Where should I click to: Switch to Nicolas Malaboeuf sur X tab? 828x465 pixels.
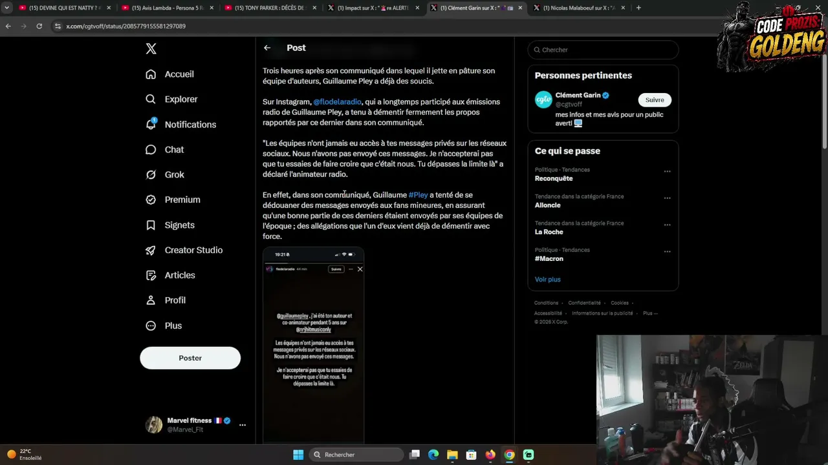coord(580,8)
